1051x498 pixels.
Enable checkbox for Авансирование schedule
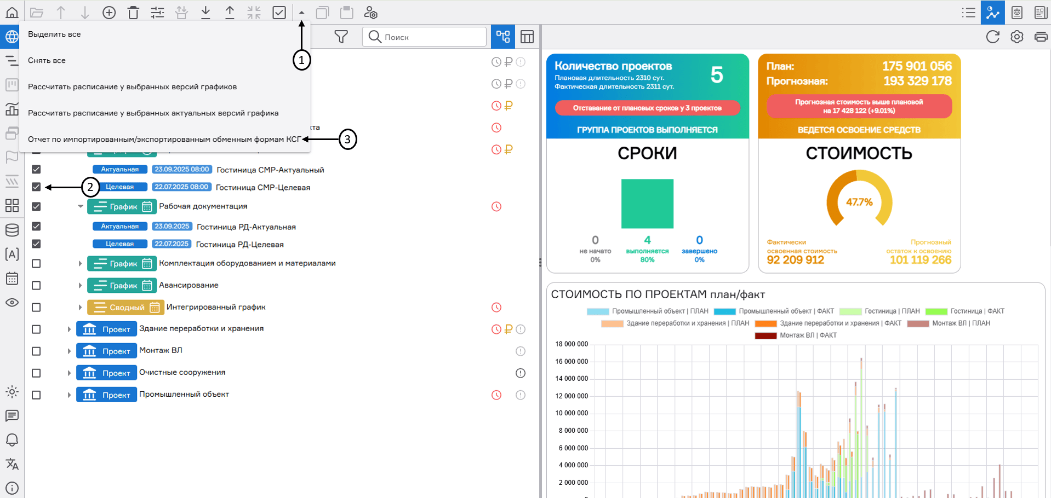[36, 285]
